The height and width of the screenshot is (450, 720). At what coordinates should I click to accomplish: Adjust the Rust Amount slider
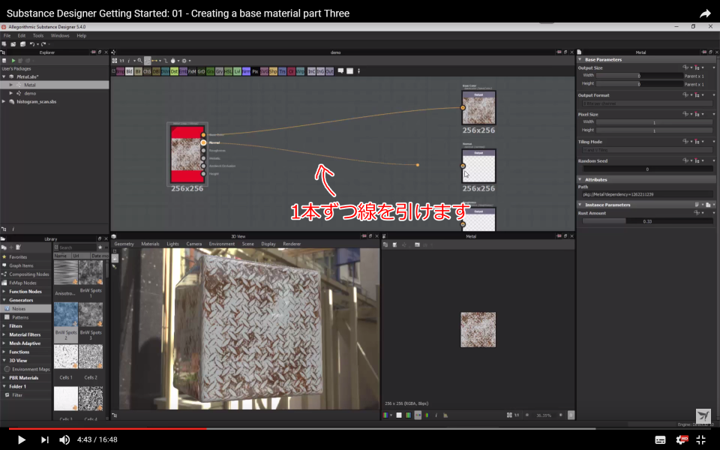click(x=647, y=221)
